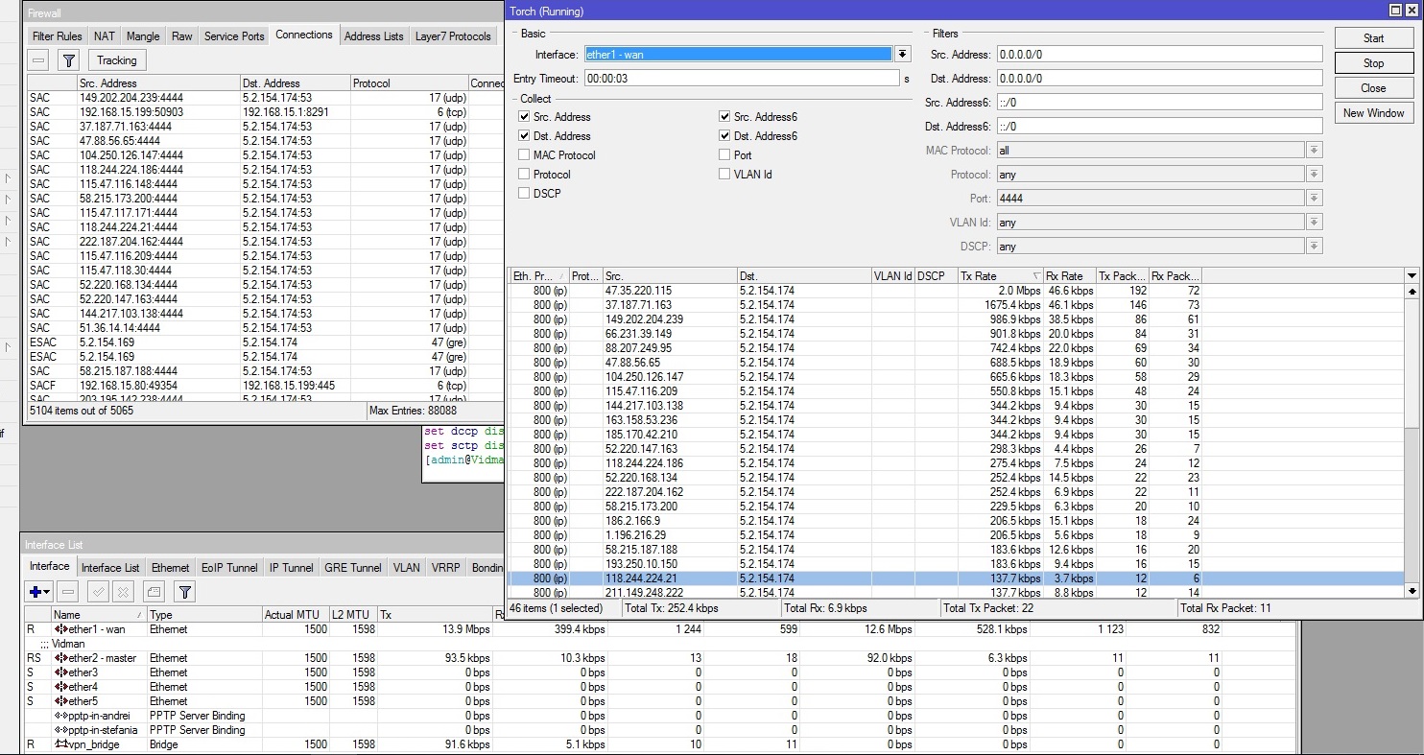Click the filter funnel icon in Interface List
The width and height of the screenshot is (1424, 755).
click(x=184, y=592)
